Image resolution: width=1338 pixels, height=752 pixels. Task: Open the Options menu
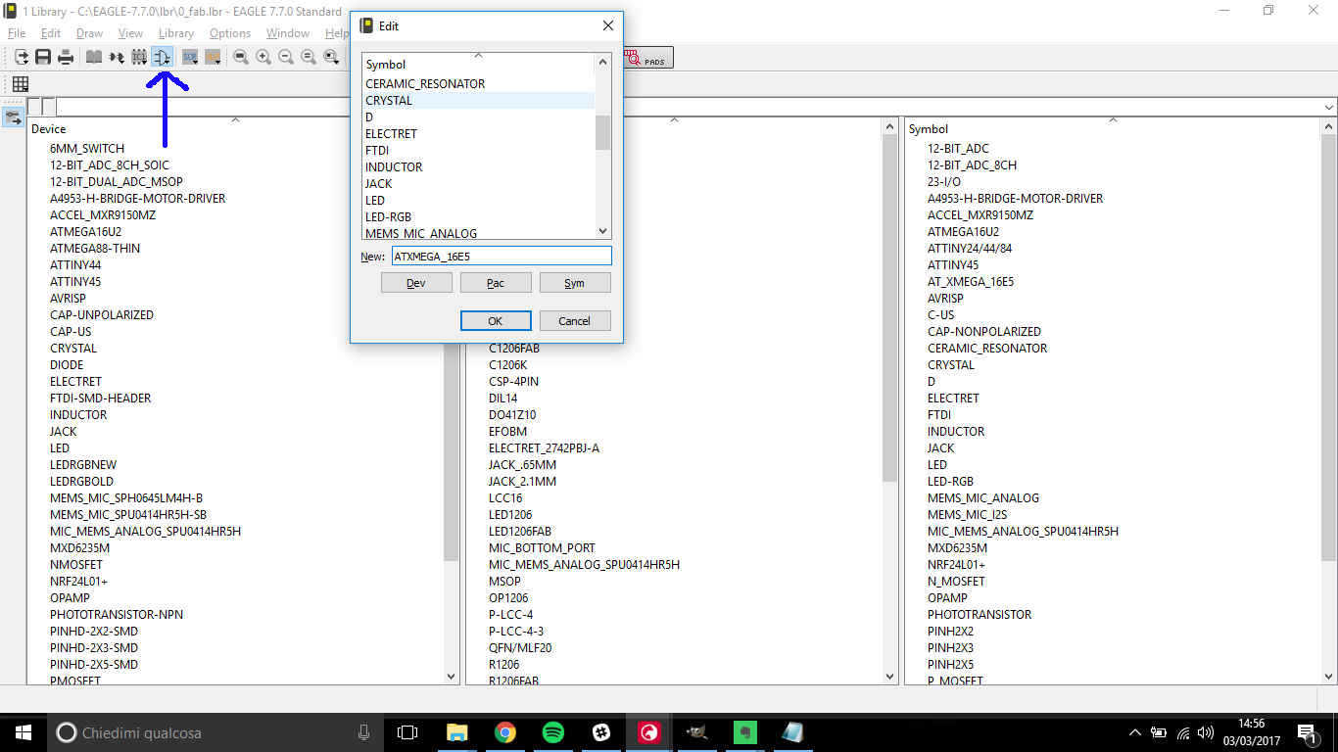point(230,33)
